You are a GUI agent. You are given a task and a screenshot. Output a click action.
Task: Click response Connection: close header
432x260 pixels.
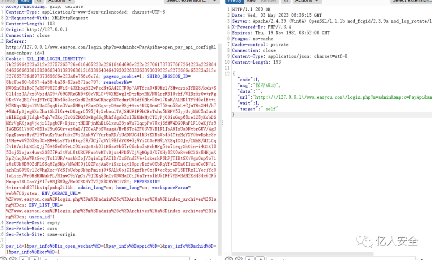254,50
